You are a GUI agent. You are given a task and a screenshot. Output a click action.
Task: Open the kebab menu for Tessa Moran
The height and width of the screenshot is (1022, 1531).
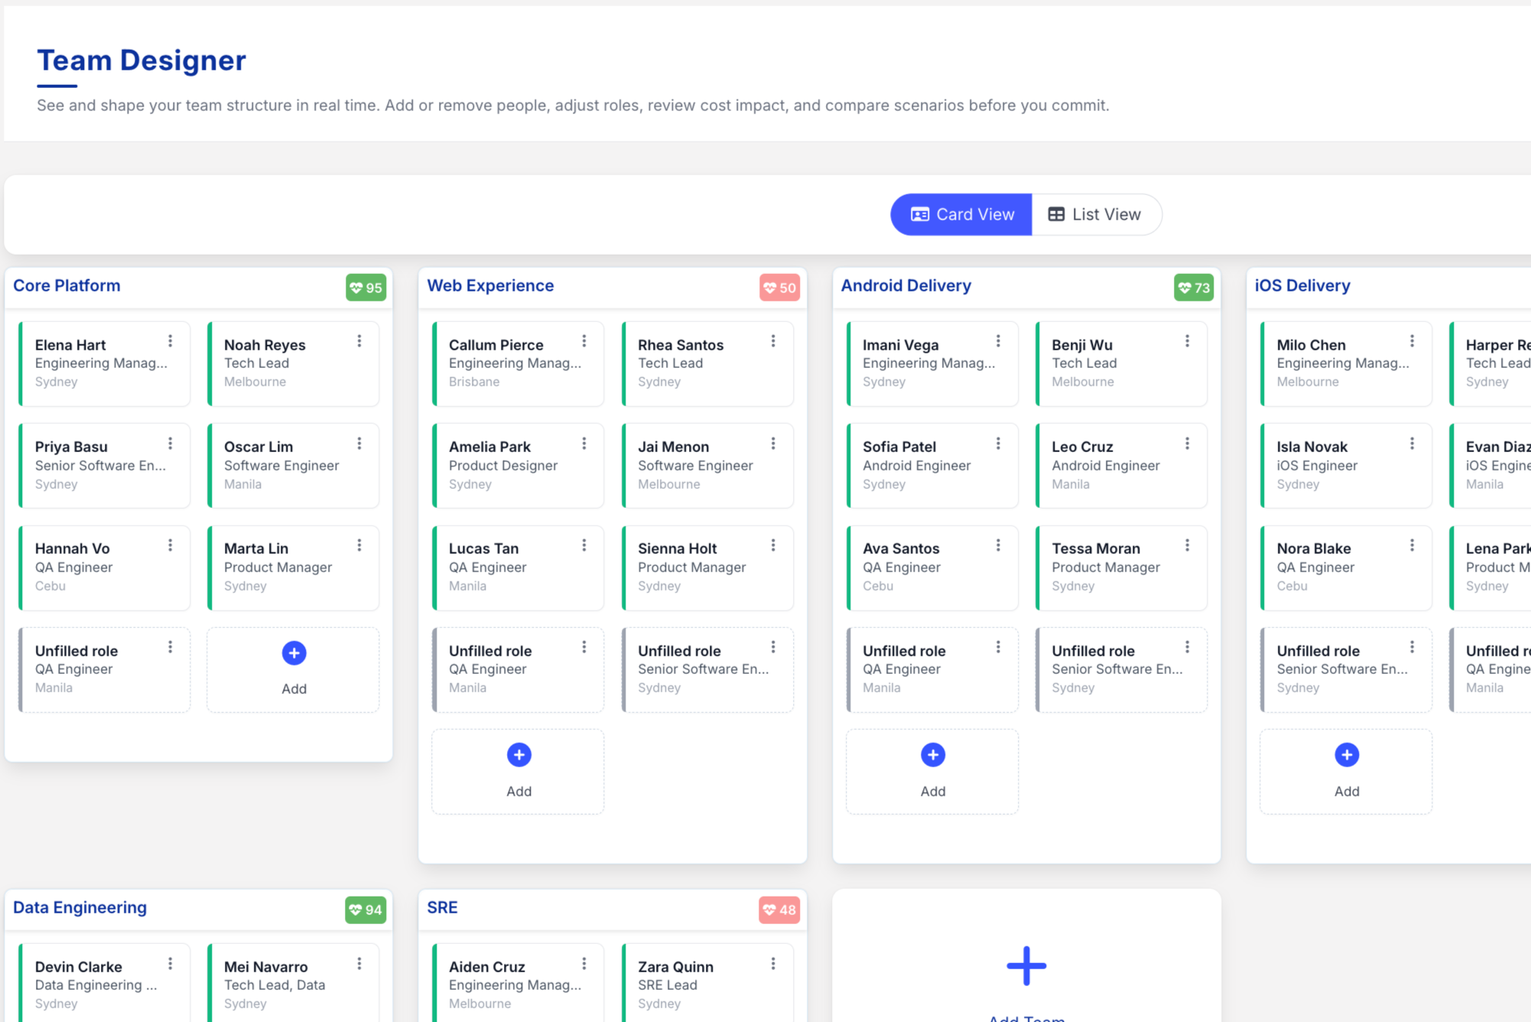coord(1187,545)
